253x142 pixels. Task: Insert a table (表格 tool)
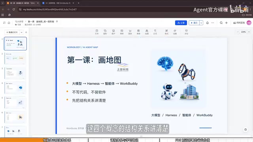(138, 32)
